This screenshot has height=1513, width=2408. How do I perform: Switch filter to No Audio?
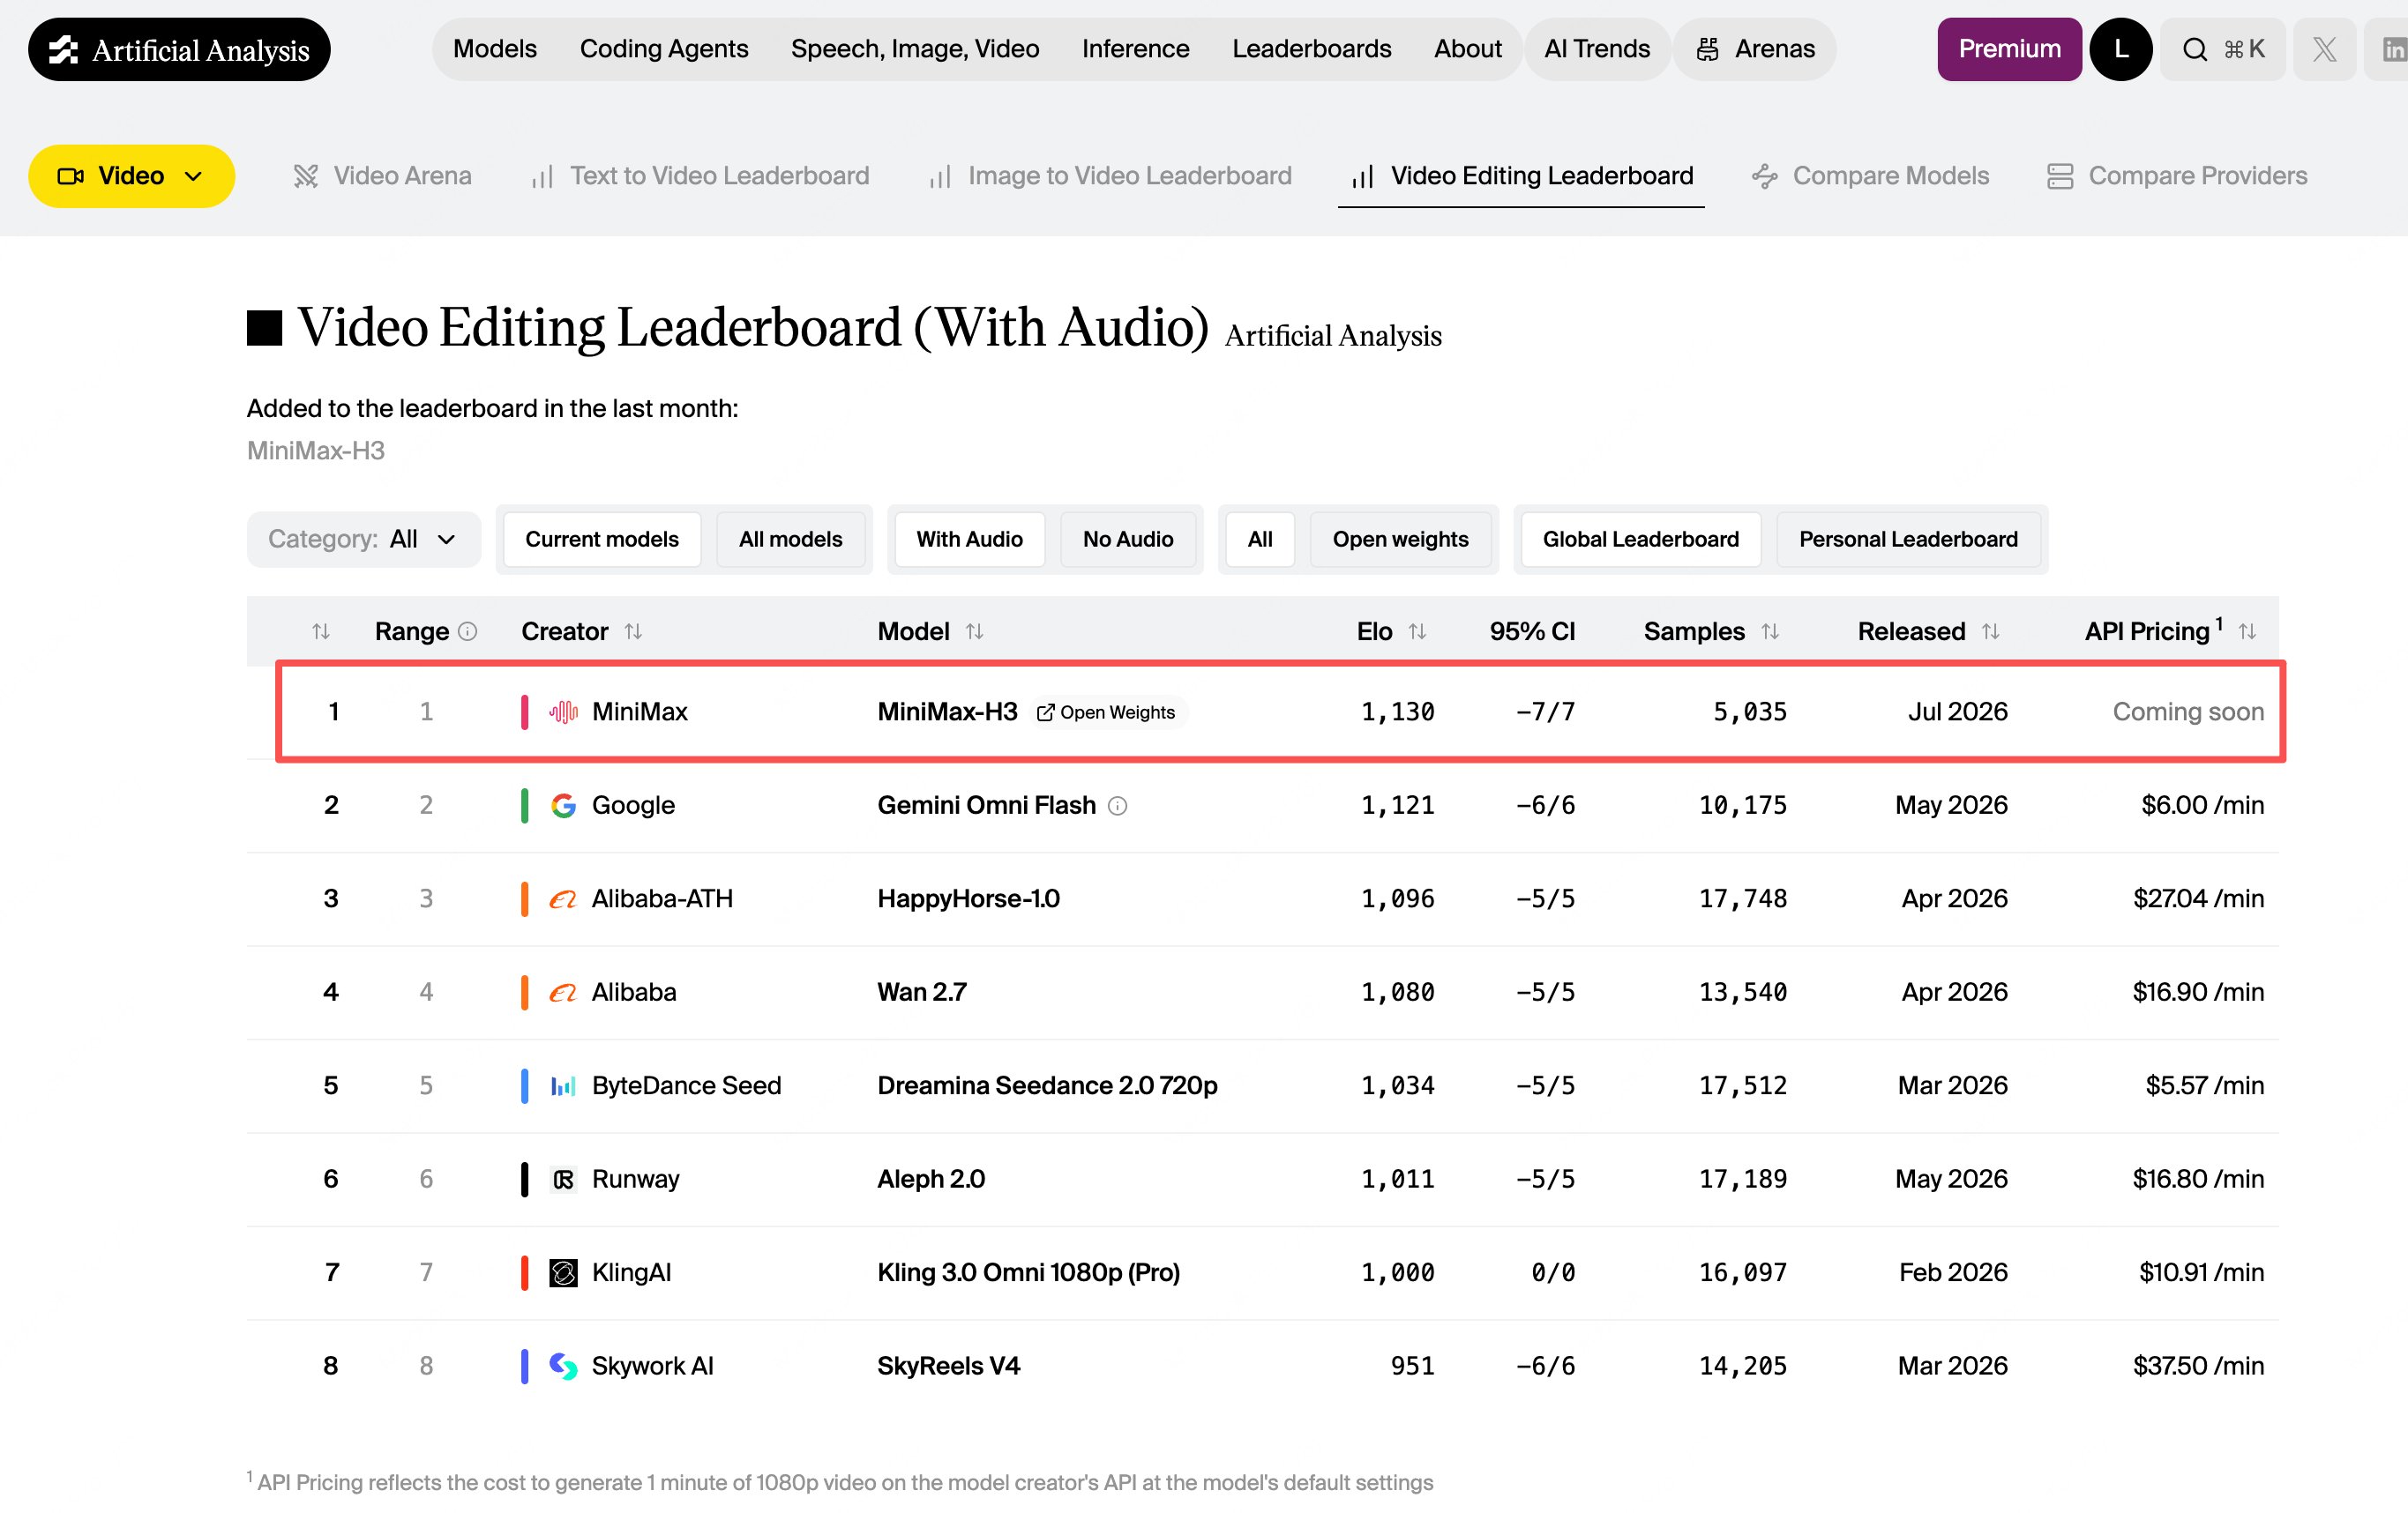[x=1128, y=540]
